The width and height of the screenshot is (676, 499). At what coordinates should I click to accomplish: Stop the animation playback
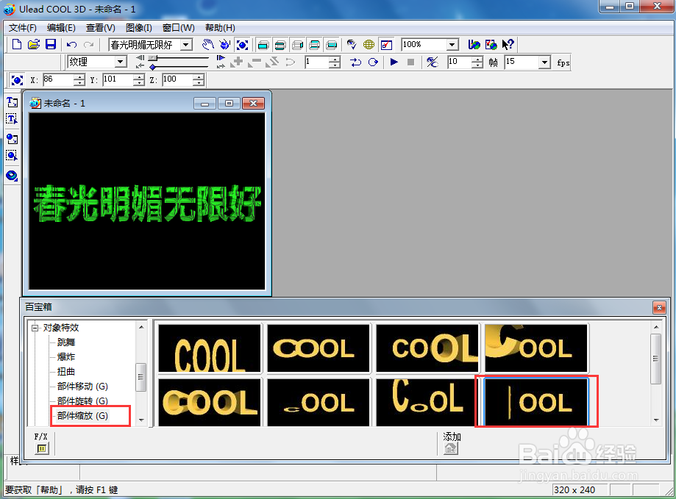point(411,62)
